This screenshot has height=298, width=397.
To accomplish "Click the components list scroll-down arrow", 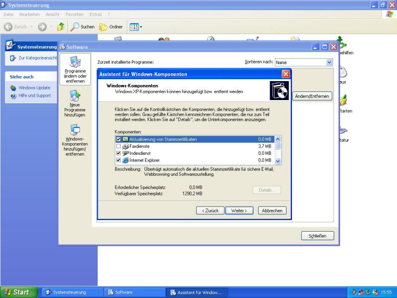I will [278, 161].
